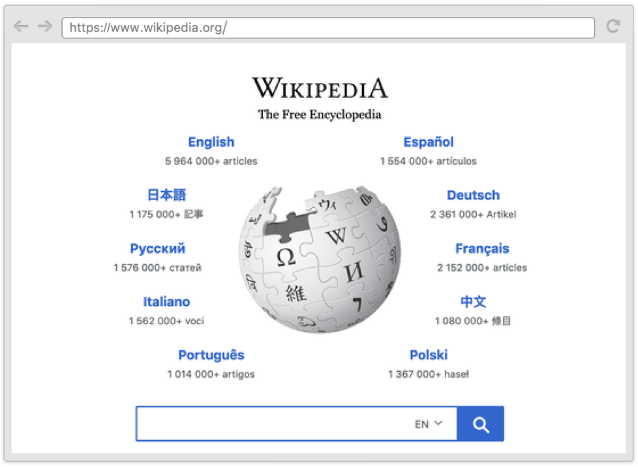Screen dimensions: 638x467
Task: Select the 中文 language link
Action: 473,302
